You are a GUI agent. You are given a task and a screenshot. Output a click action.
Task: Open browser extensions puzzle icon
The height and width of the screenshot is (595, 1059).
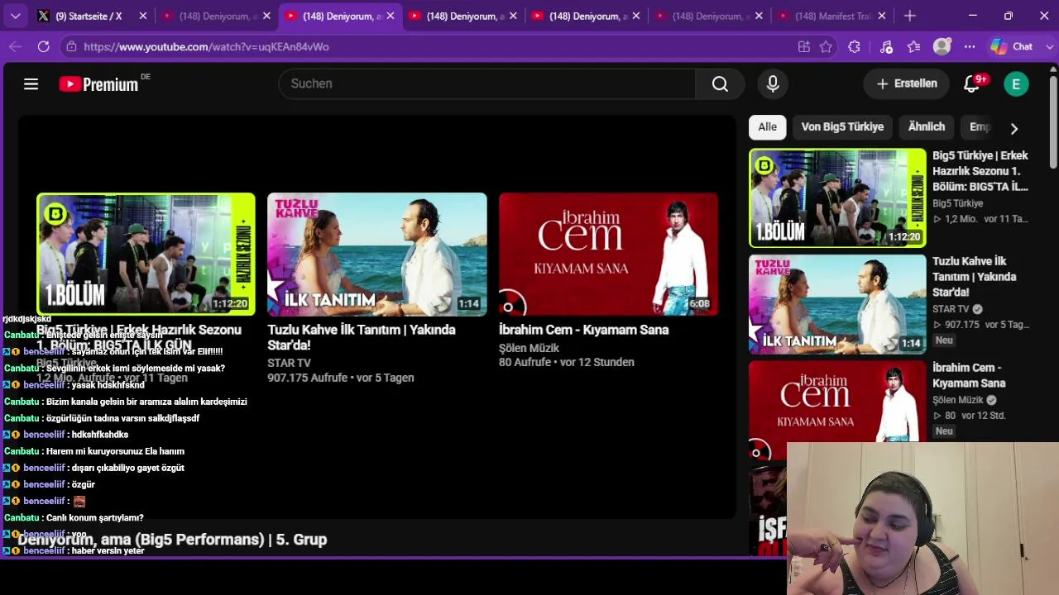point(855,47)
